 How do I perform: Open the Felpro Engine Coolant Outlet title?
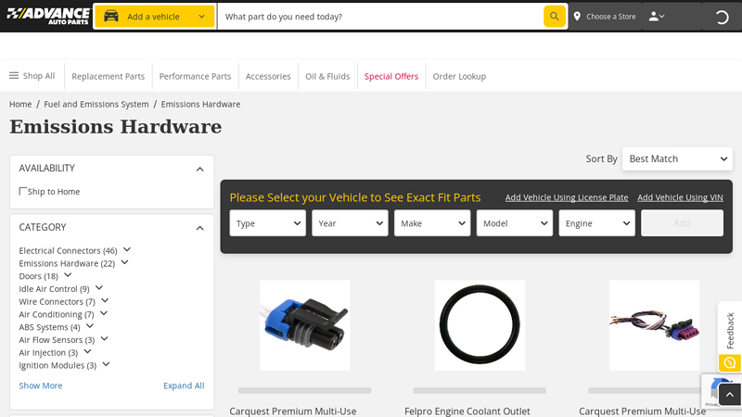tap(467, 411)
